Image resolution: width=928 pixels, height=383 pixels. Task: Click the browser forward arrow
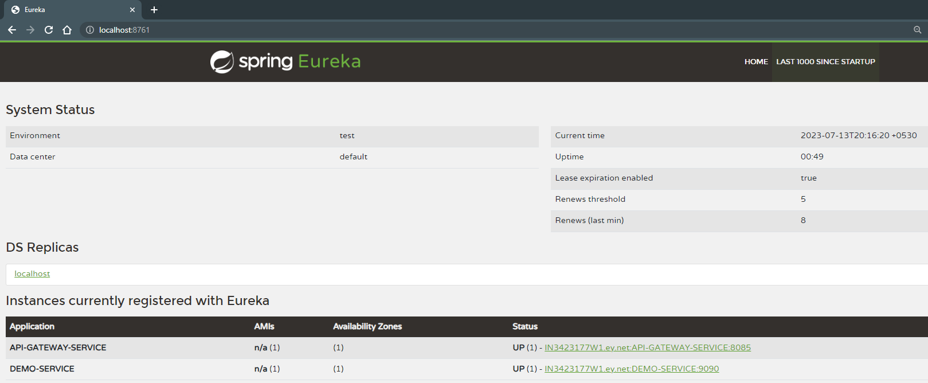coord(30,30)
